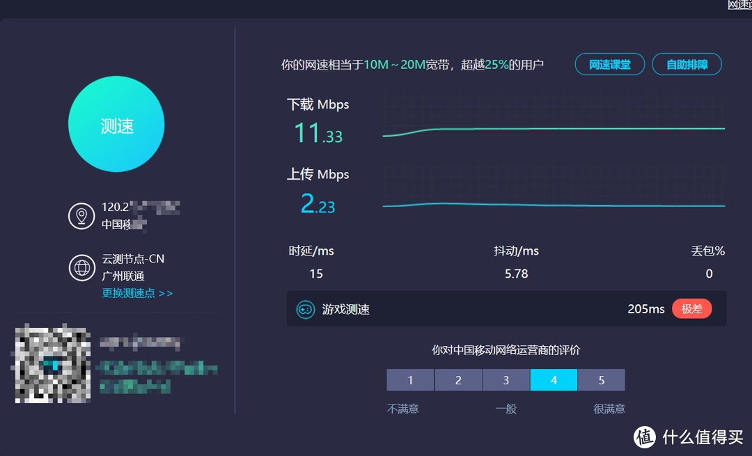752x456 pixels.
Task: Click the globe icon next to 云测节点-CN
Action: [81, 267]
